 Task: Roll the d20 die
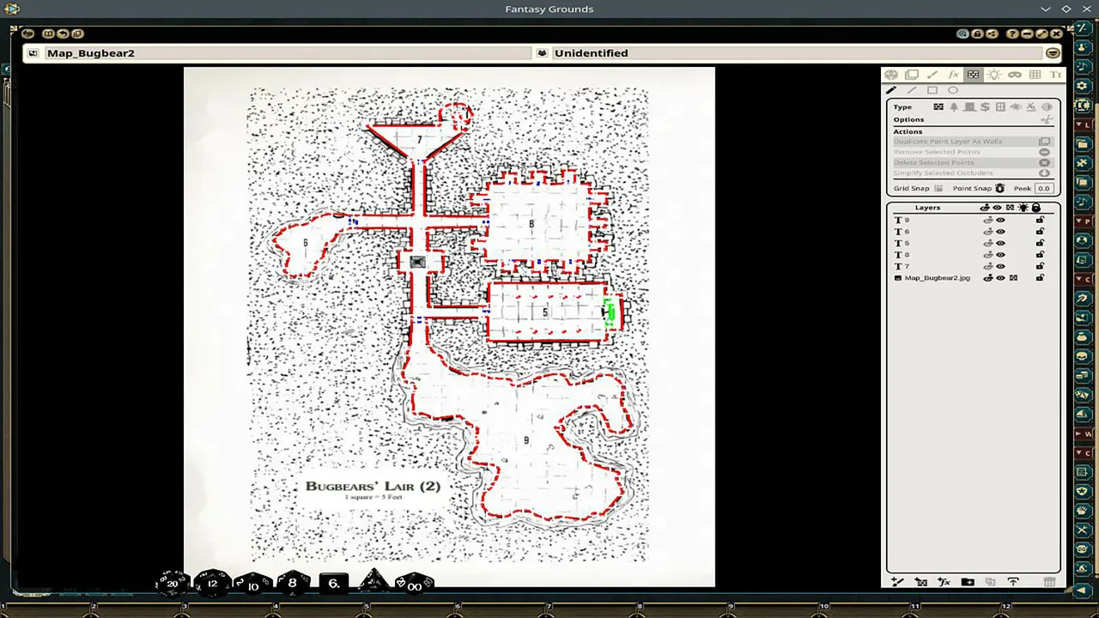pyautogui.click(x=172, y=584)
